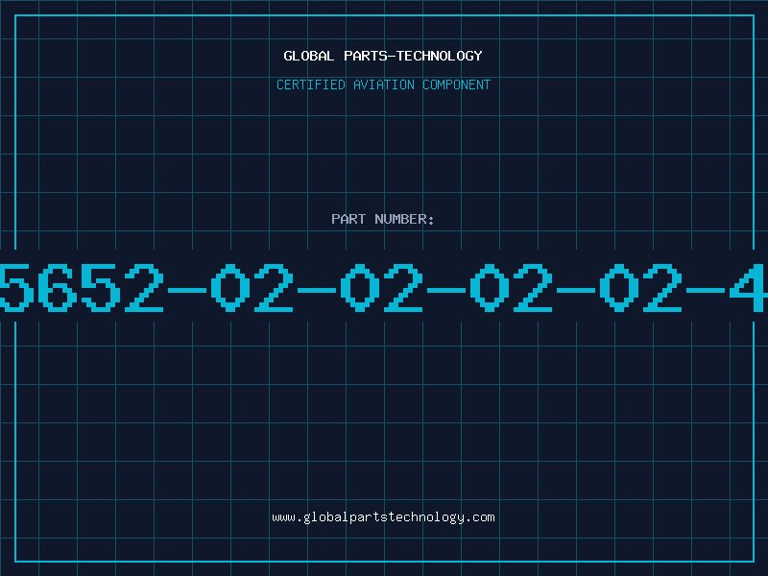Click the GLOBAL PARTS-TECHNOLOGY heading
This screenshot has height=576, width=768.
click(x=383, y=56)
